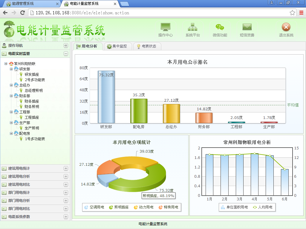
Task: Select the 生产部 department node
Action: [25, 123]
